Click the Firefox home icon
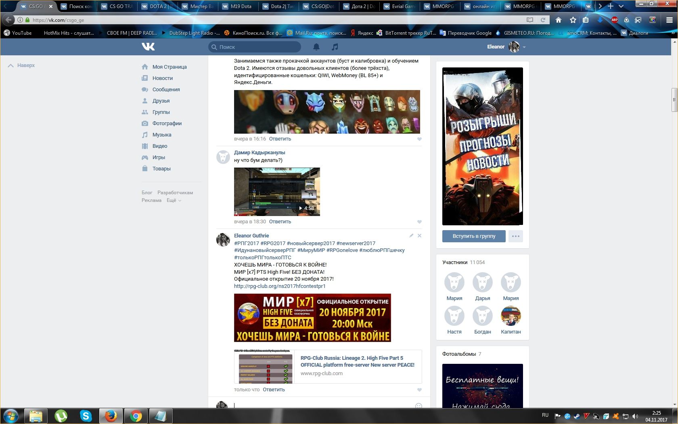The height and width of the screenshot is (424, 678). coord(559,20)
